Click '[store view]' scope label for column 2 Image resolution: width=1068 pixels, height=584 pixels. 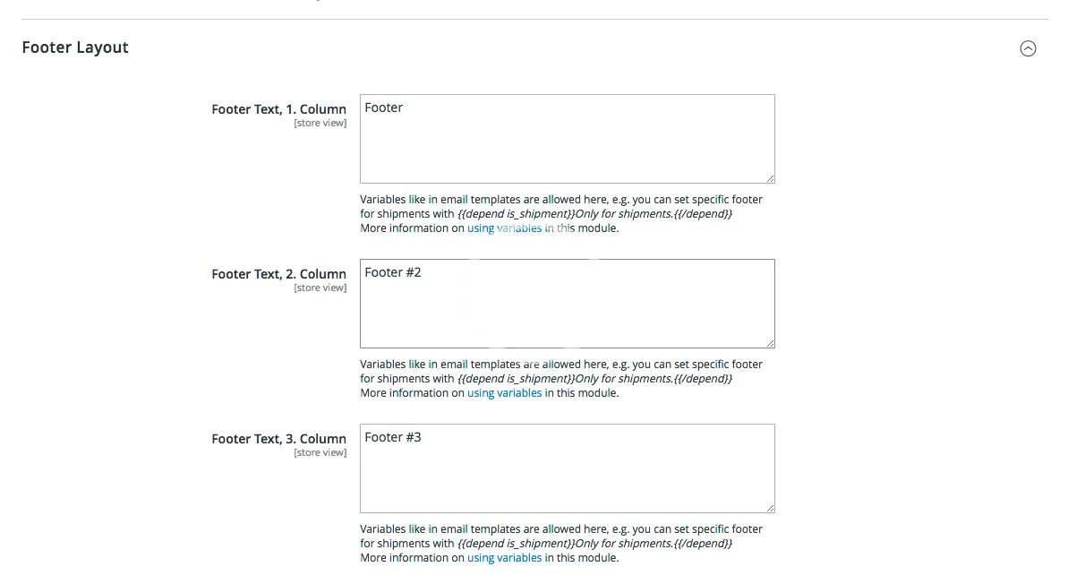click(320, 288)
